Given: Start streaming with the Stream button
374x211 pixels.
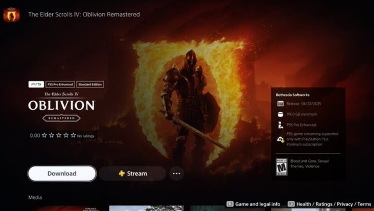Looking at the screenshot, I should click(133, 173).
